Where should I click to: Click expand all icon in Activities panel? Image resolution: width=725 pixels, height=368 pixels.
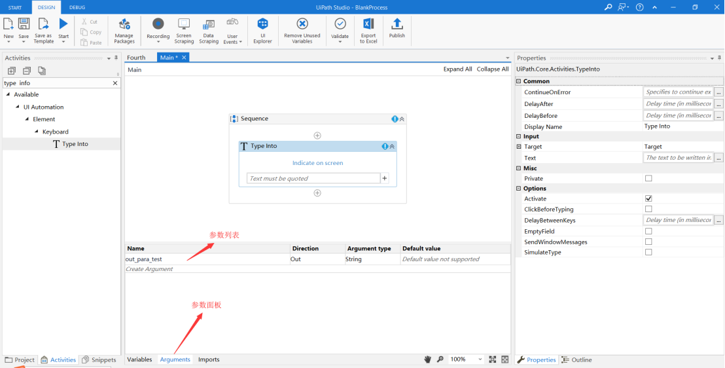[12, 71]
